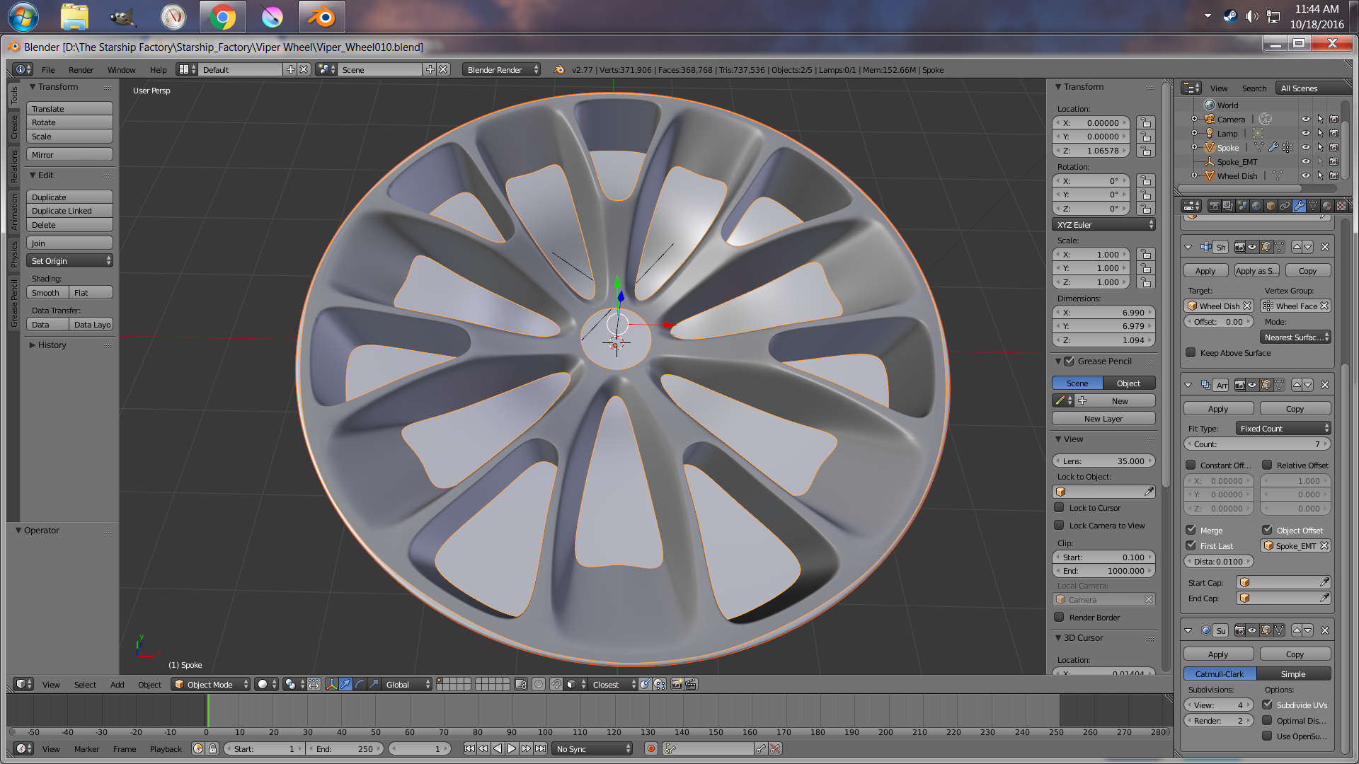This screenshot has width=1359, height=764.
Task: Jump to the first frame
Action: (x=469, y=748)
